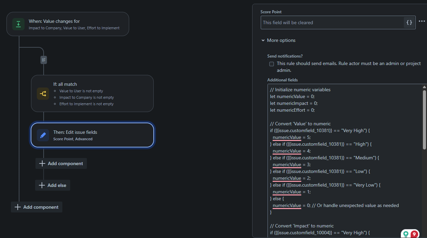Click the IF branch label
The width and height of the screenshot is (427, 238).
(x=44, y=60)
